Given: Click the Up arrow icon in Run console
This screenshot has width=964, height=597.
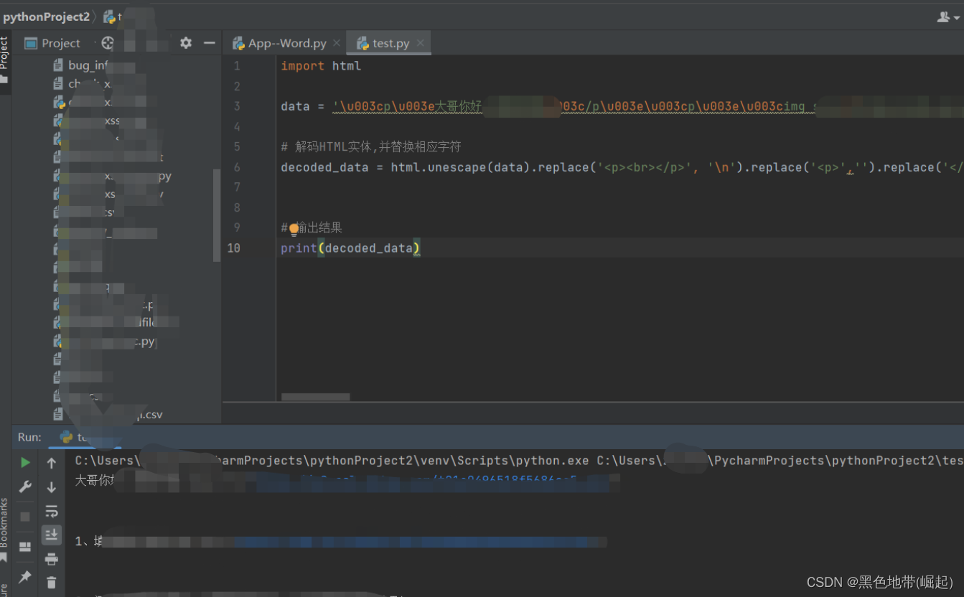Looking at the screenshot, I should (52, 464).
